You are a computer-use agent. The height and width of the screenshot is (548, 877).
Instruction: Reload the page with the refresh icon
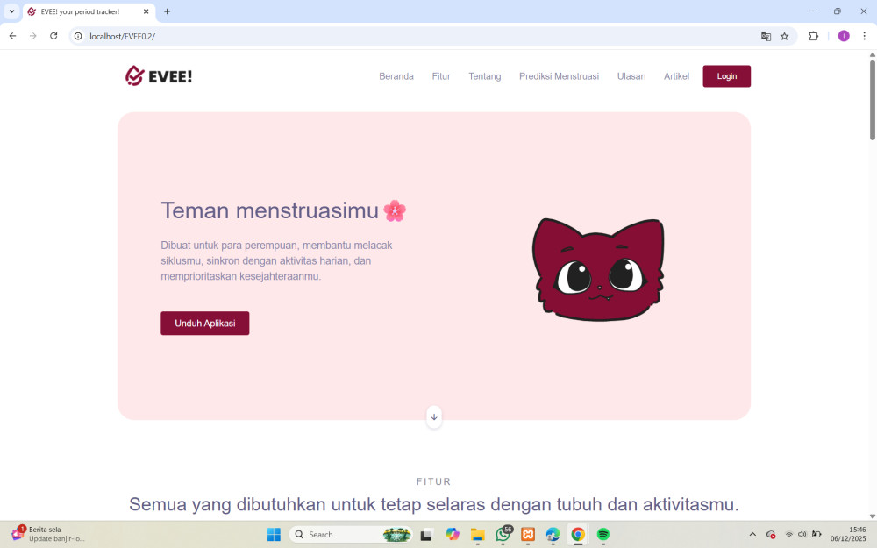(53, 36)
